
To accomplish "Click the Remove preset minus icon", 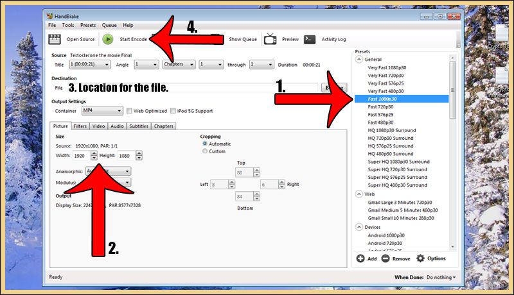I will (385, 258).
